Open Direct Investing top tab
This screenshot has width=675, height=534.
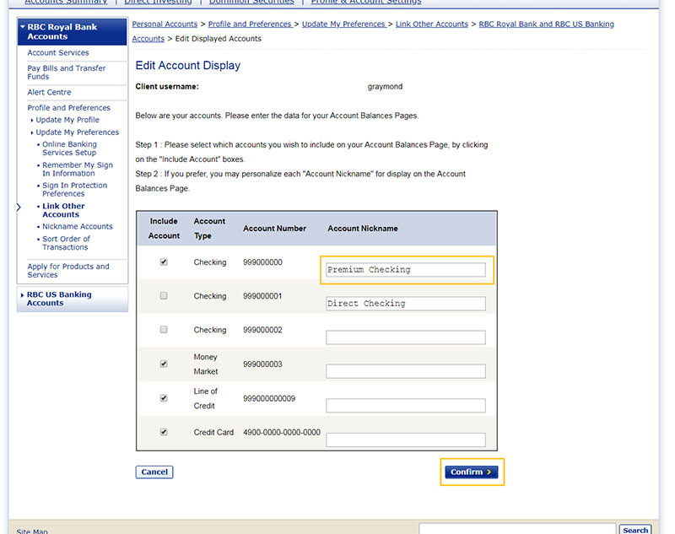point(158,3)
